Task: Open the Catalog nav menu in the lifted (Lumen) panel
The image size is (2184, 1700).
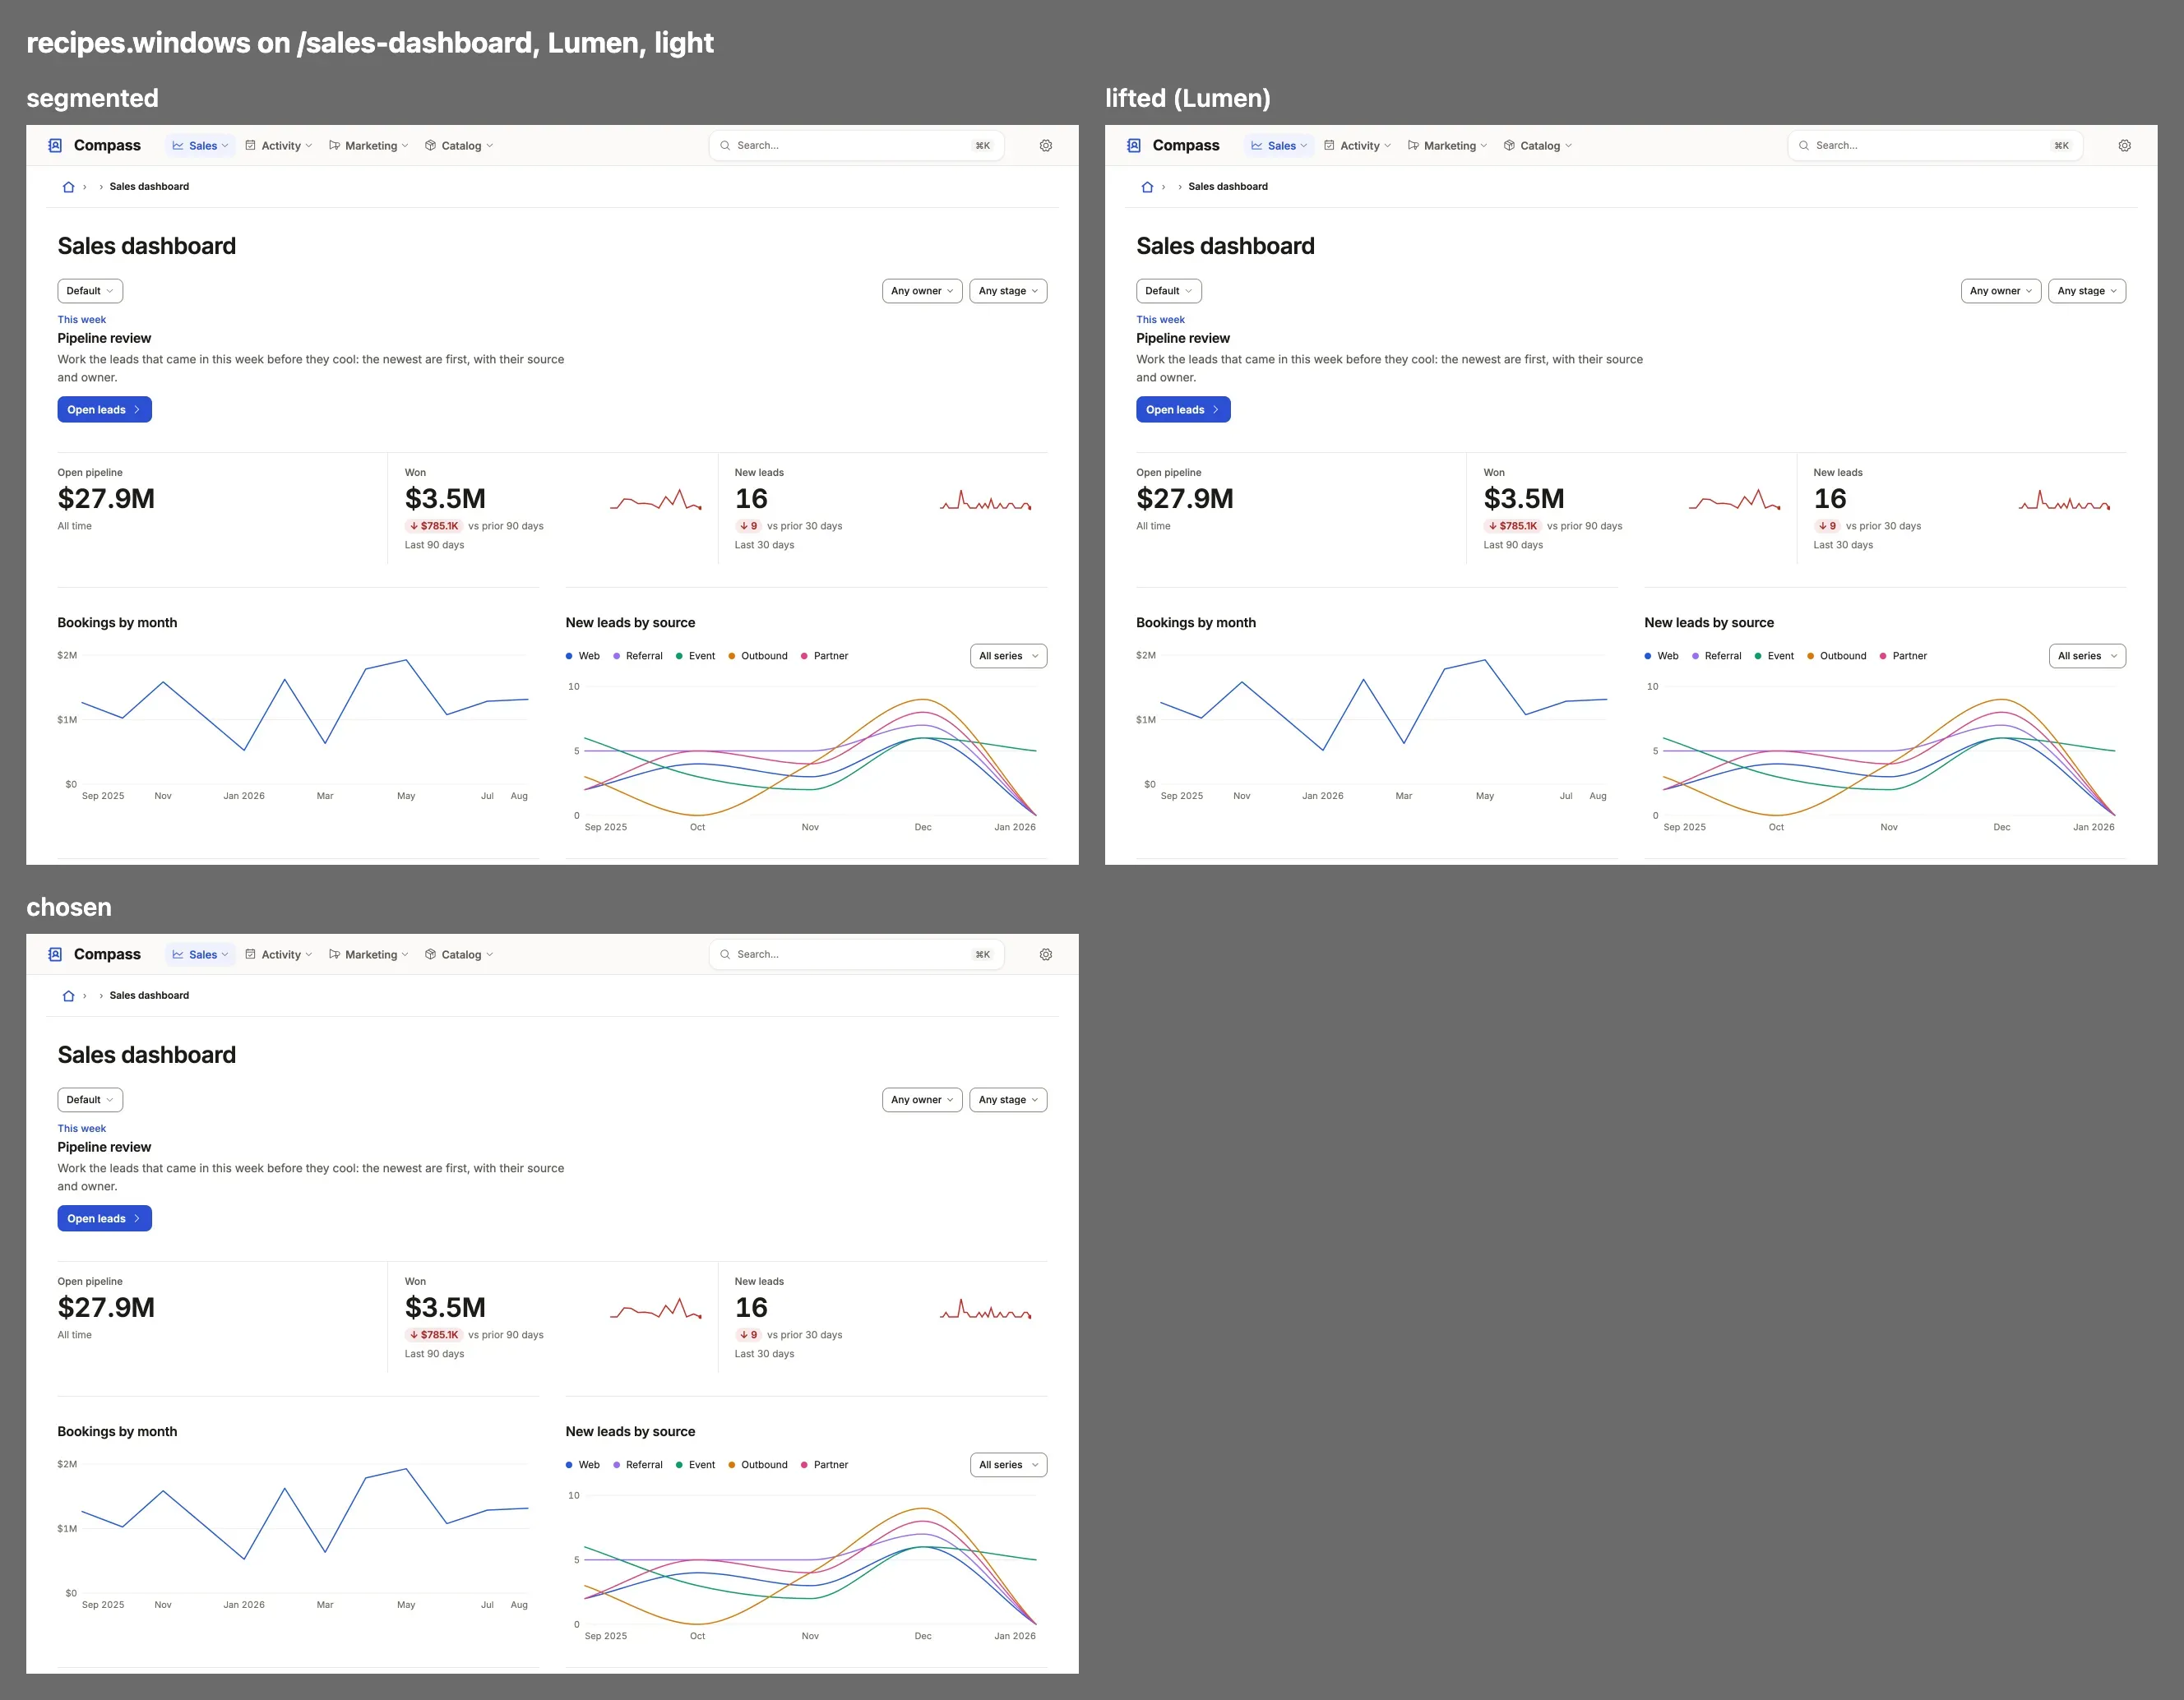Action: [1538, 145]
